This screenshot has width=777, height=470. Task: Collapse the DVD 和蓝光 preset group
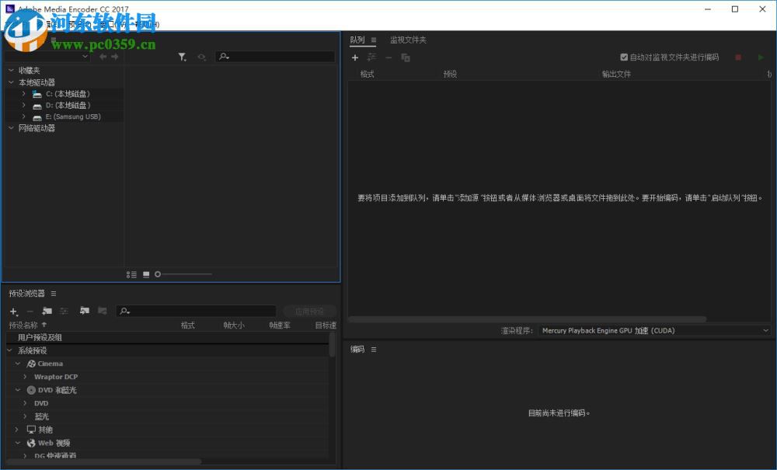click(x=18, y=390)
